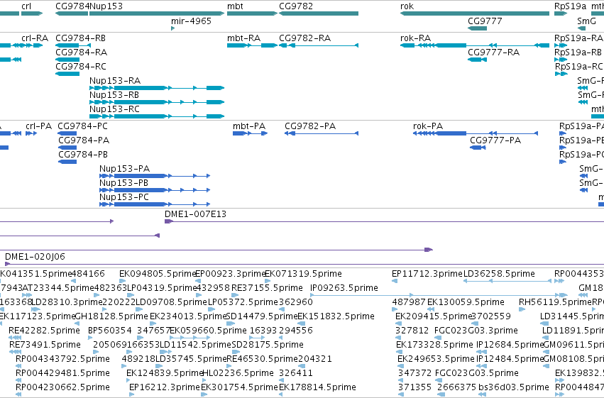Click the mir-4965 marker
The width and height of the screenshot is (604, 398).
point(173,28)
